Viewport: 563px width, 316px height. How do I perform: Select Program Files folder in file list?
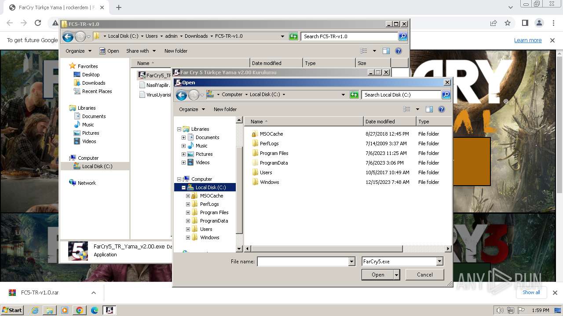point(274,153)
